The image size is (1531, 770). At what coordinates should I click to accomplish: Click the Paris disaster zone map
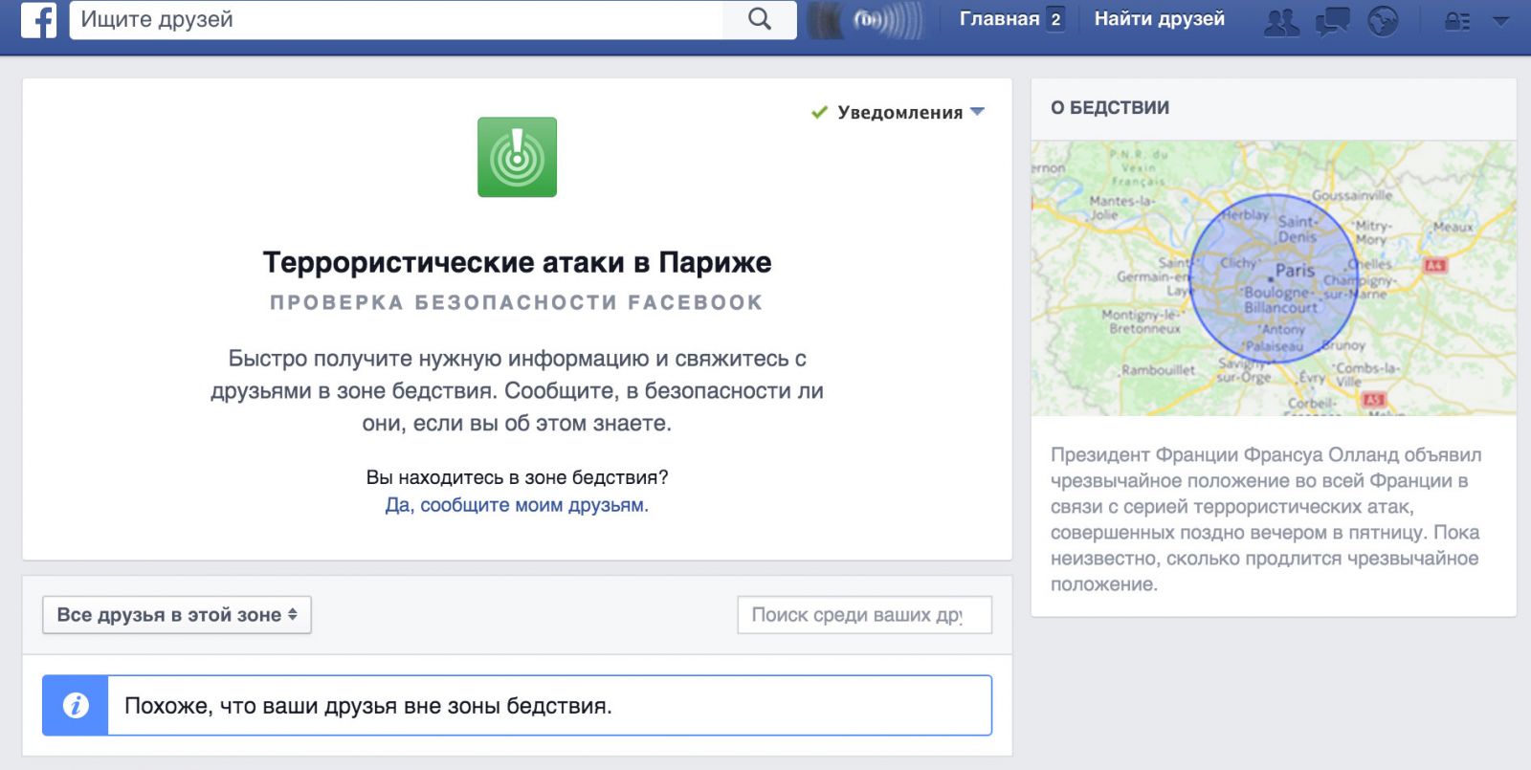point(1273,278)
